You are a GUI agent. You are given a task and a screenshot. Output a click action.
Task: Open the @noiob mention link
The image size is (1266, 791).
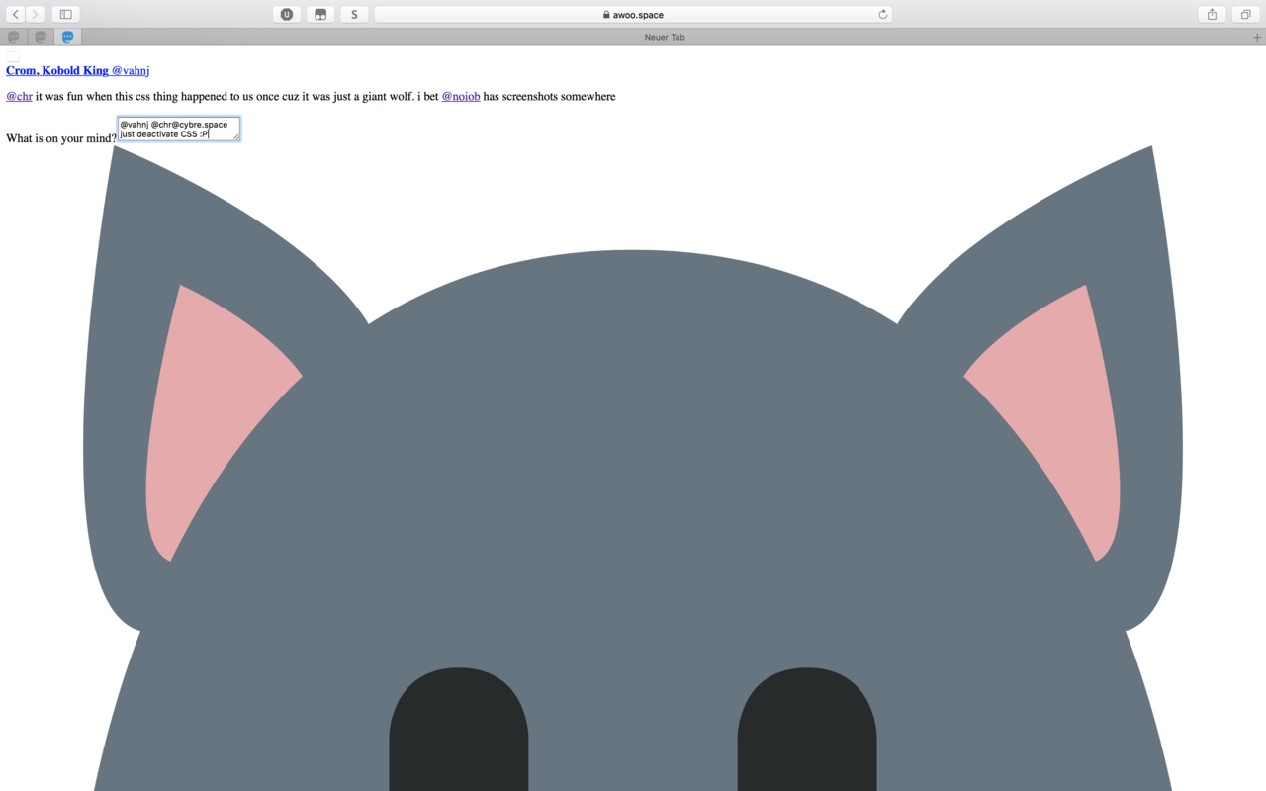[x=460, y=96]
